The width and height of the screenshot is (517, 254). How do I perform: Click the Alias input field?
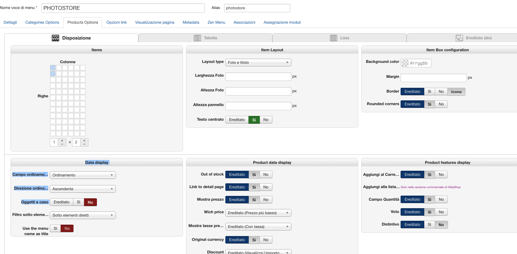point(257,8)
